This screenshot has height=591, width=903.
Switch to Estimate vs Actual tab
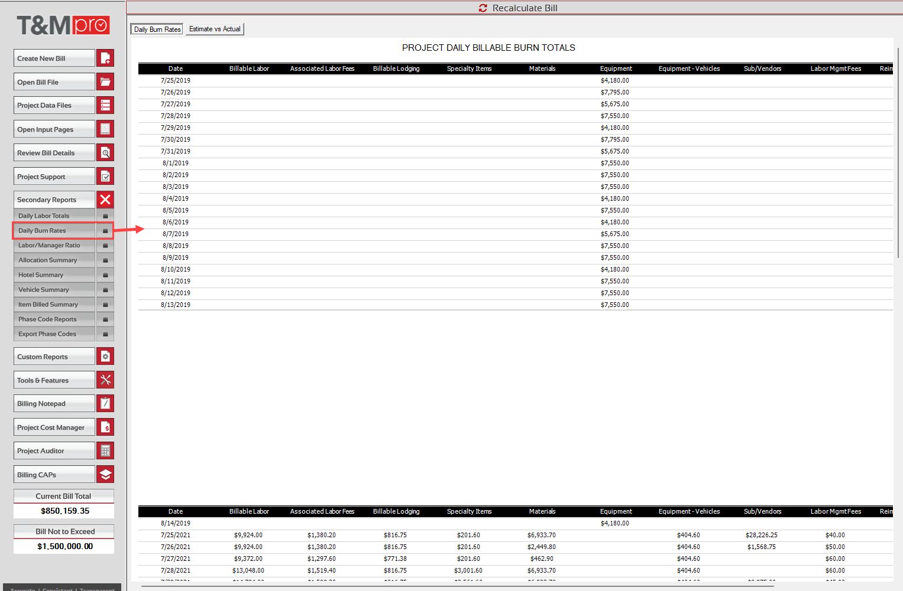click(x=215, y=29)
